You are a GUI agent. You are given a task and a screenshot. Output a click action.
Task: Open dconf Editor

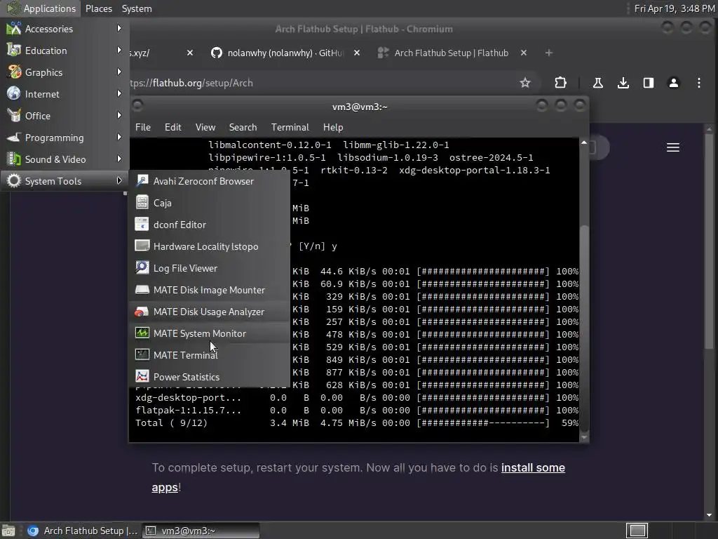pyautogui.click(x=210, y=225)
